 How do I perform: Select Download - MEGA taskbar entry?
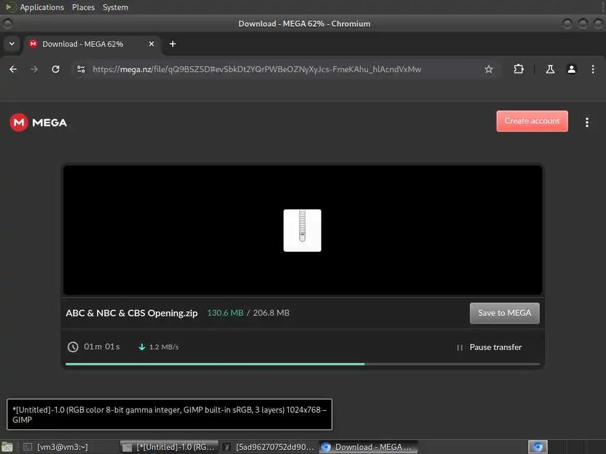[x=368, y=447]
